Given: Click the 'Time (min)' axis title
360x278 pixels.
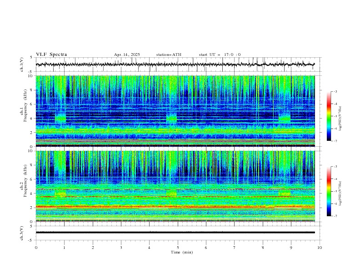Looking at the screenshot, I should [x=182, y=252].
